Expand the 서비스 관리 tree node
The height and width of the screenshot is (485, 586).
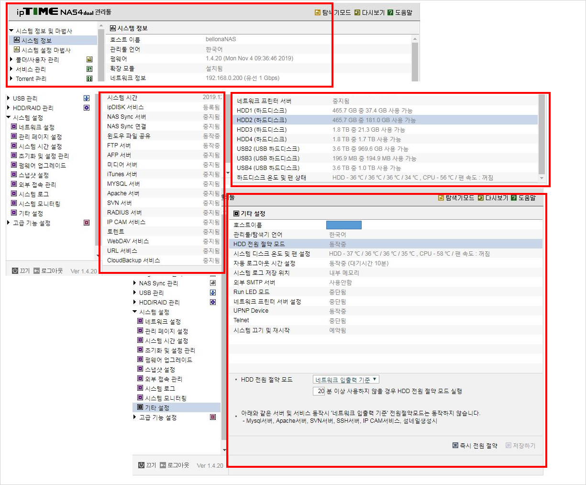click(11, 69)
